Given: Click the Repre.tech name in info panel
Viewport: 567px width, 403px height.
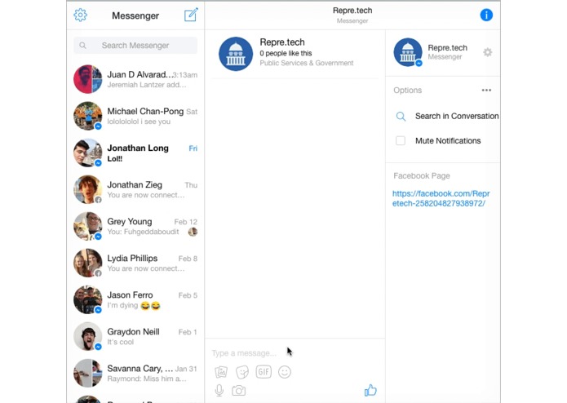Looking at the screenshot, I should 448,47.
